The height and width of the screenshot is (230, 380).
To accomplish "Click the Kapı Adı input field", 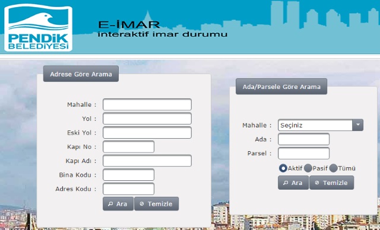I will (147, 161).
